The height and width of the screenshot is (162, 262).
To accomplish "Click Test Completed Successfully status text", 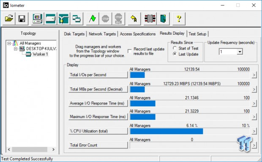I will coord(27,159).
